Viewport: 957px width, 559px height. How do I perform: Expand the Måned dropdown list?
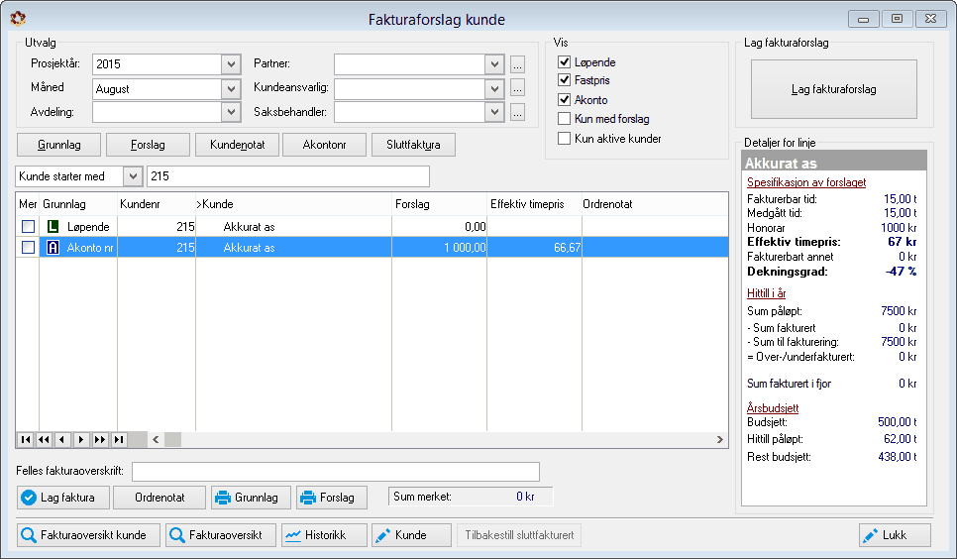pos(231,88)
